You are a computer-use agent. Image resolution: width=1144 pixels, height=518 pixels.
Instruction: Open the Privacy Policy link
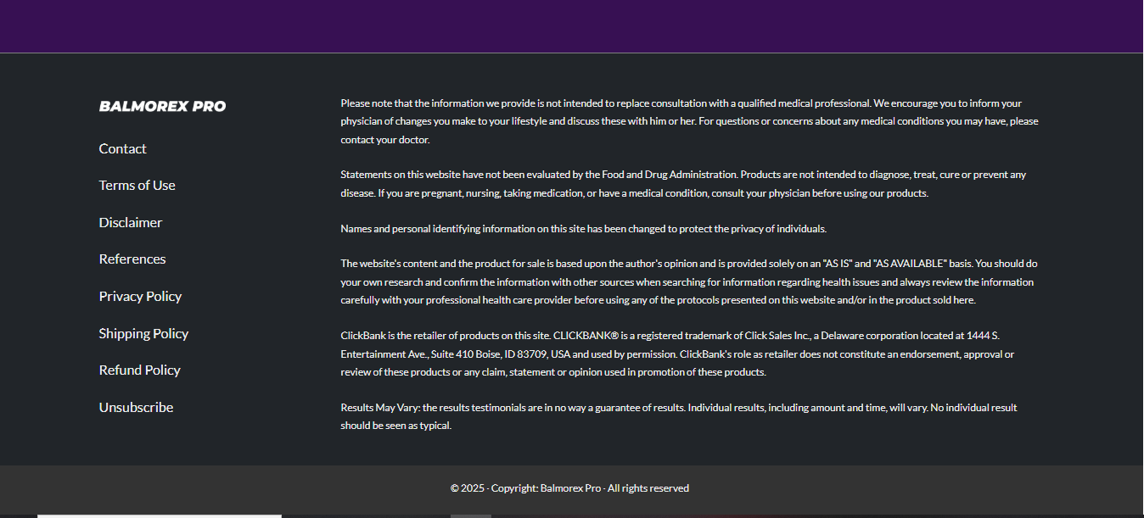point(140,296)
